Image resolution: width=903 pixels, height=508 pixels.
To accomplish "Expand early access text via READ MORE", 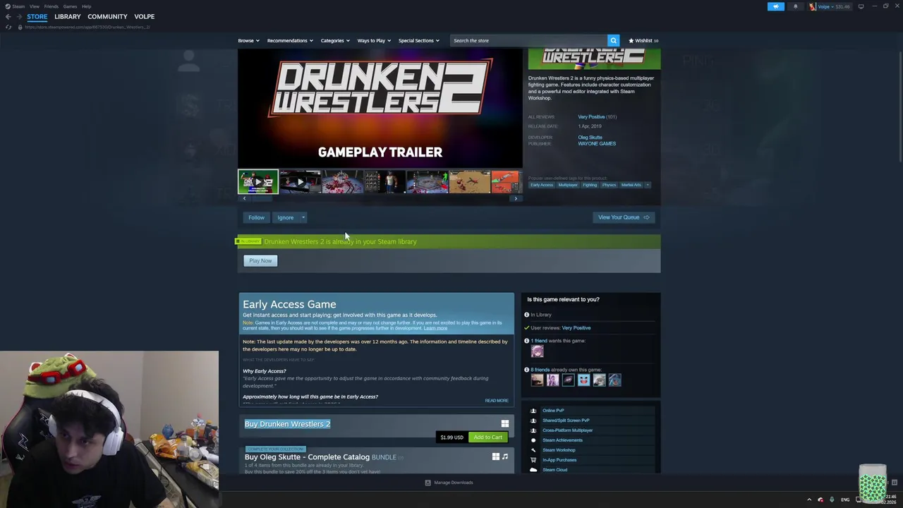I will point(497,401).
